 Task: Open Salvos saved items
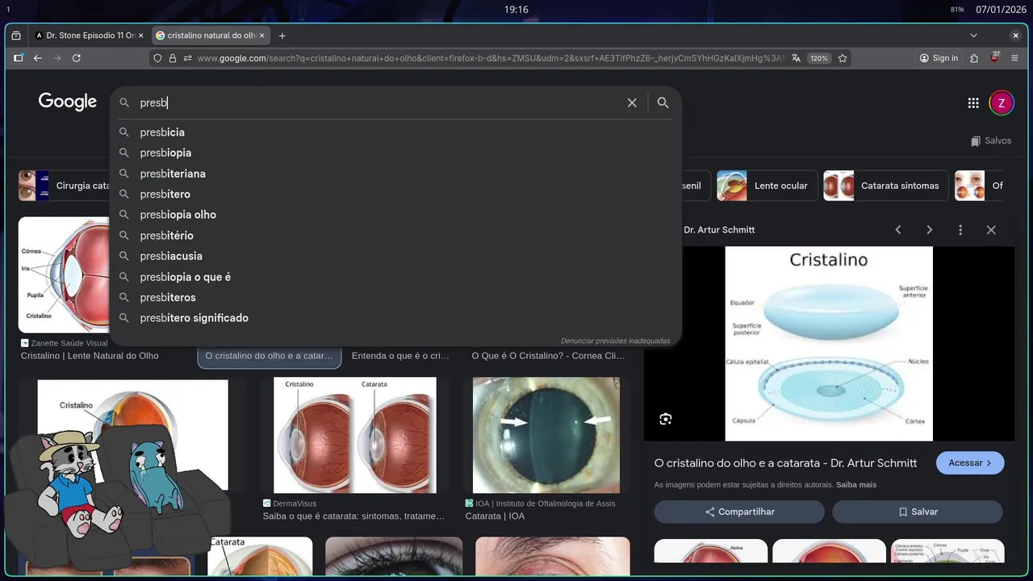click(991, 140)
